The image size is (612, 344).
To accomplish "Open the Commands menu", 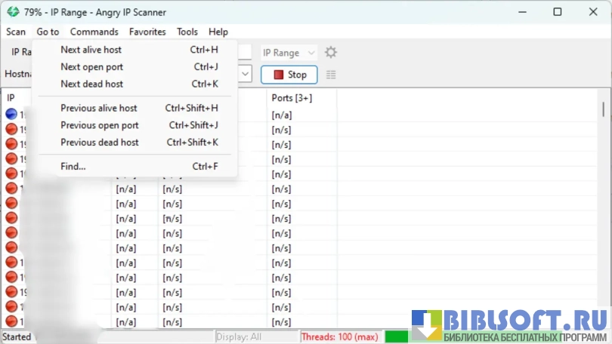I will [x=94, y=32].
